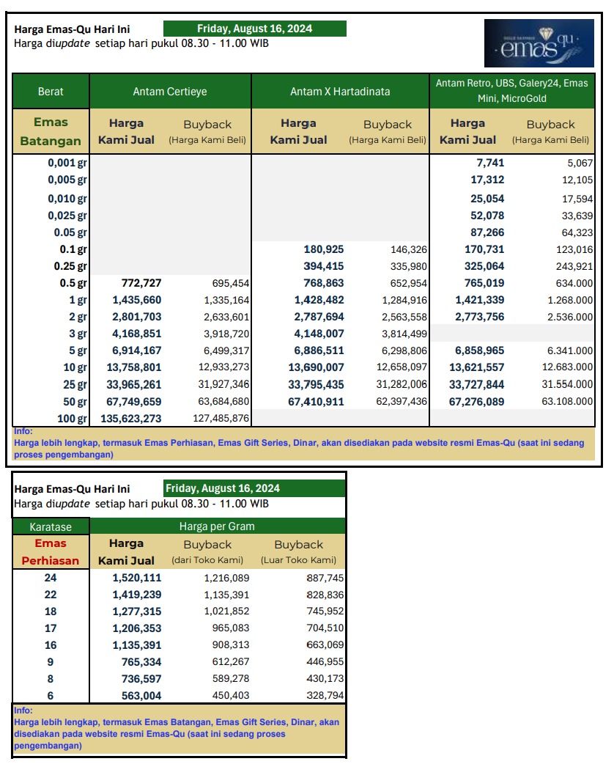
Task: Click Hartadinata price 67,410,911
Action: [316, 402]
